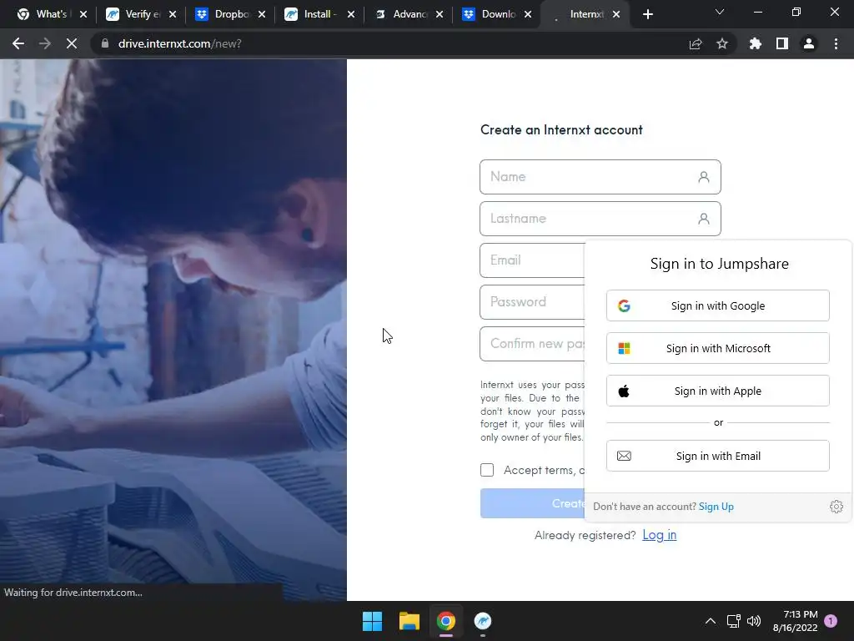Image resolution: width=854 pixels, height=641 pixels.
Task: Share this page via the share icon
Action: [696, 43]
